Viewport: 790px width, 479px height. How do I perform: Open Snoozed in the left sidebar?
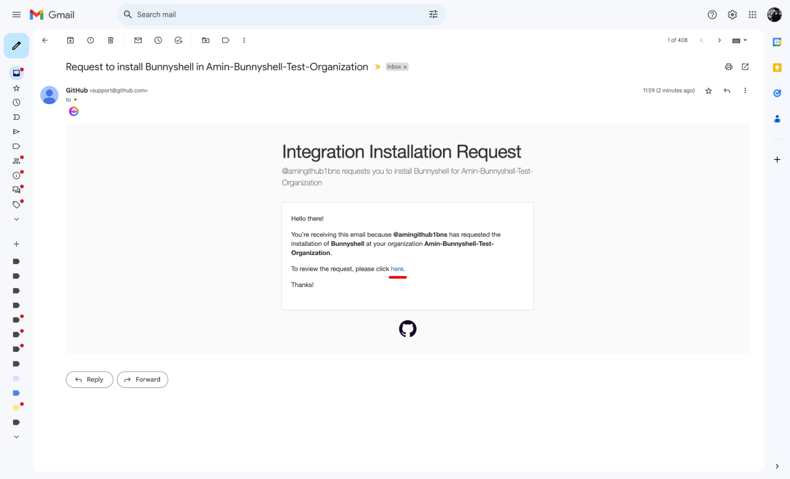[x=16, y=103]
